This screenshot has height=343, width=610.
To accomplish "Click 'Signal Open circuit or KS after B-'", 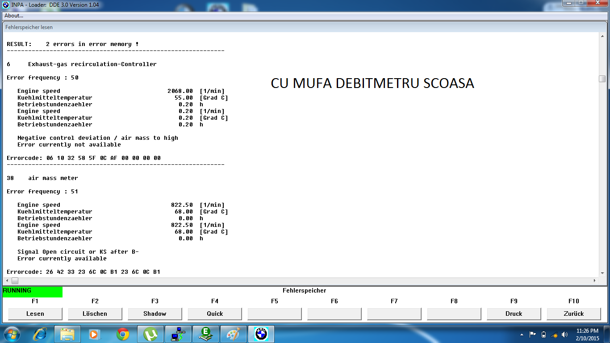I will pyautogui.click(x=78, y=252).
